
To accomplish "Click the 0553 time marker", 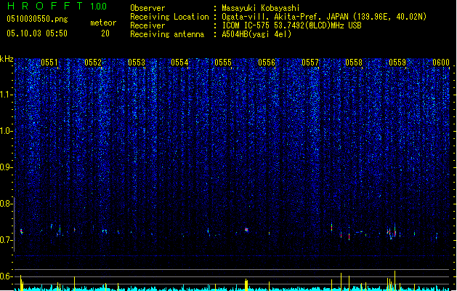I will point(137,63).
